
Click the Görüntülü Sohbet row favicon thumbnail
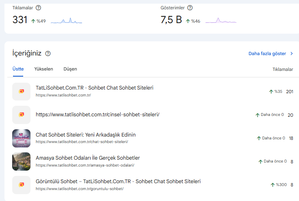click(22, 185)
